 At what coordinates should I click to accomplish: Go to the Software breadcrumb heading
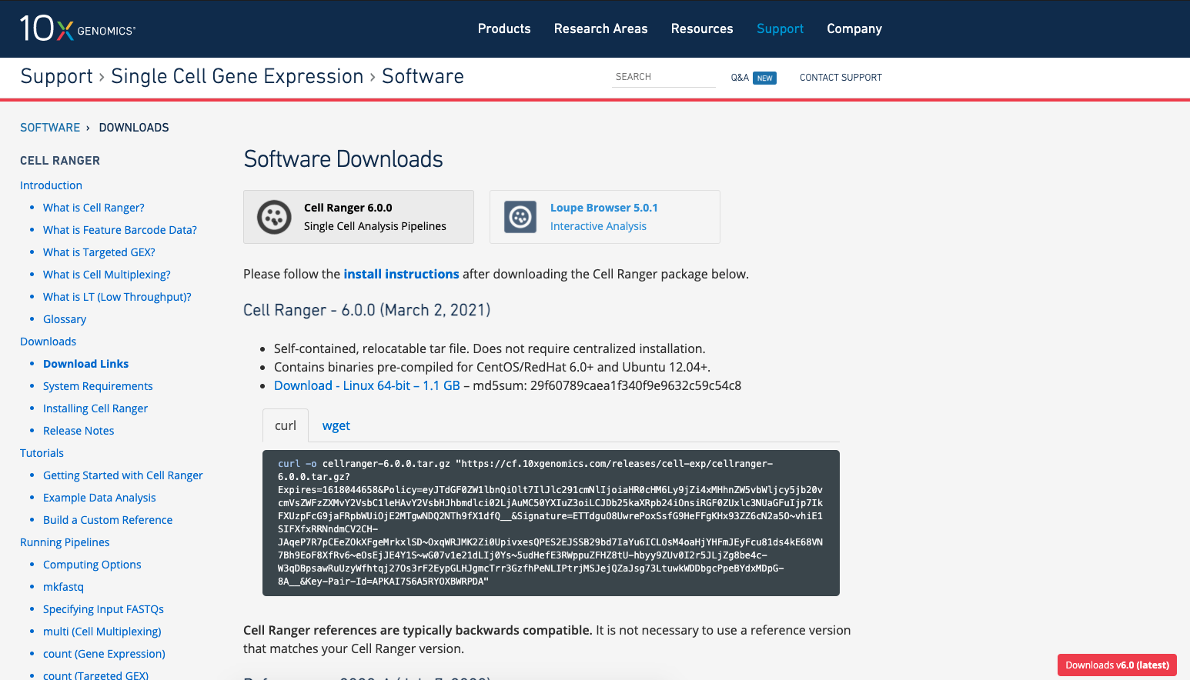point(423,76)
